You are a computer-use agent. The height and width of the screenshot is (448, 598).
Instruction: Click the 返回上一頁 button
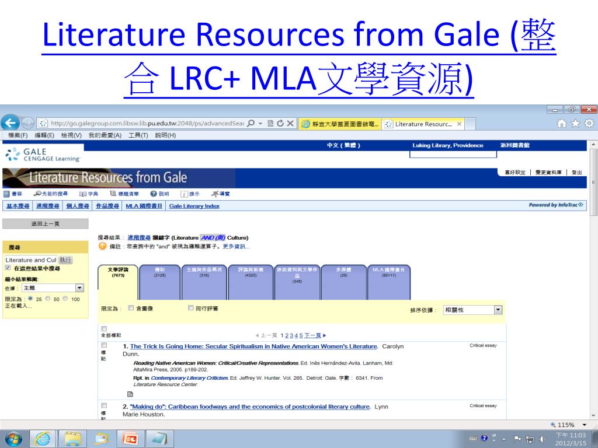tap(46, 223)
